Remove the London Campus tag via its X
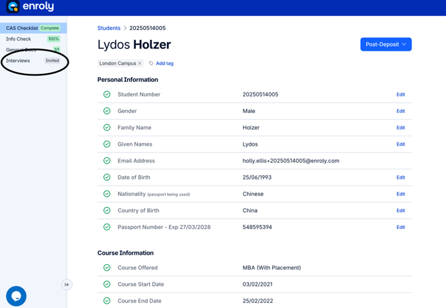 140,63
